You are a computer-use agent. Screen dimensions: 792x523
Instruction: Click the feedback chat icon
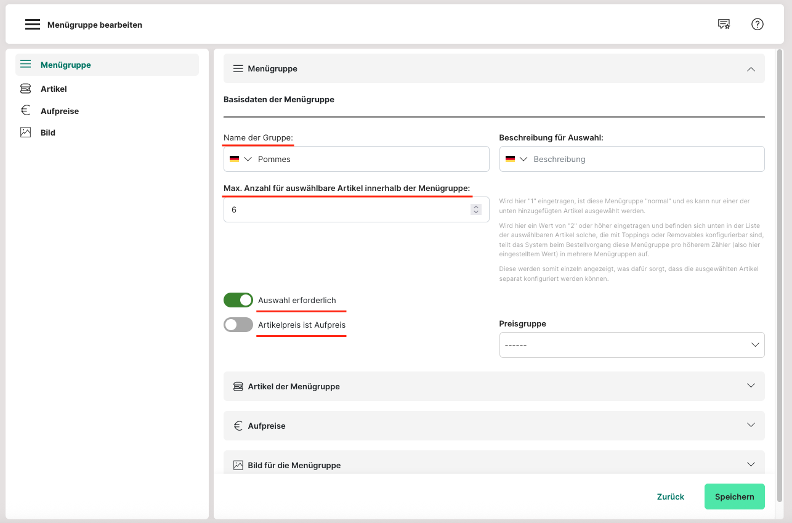724,25
